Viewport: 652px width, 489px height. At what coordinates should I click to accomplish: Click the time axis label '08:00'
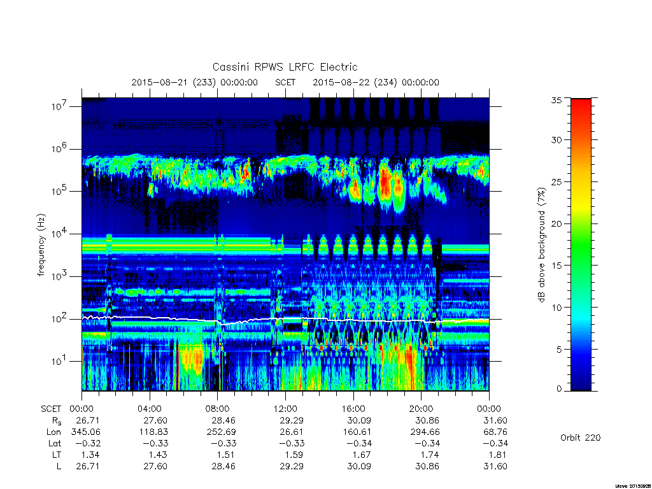point(217,409)
